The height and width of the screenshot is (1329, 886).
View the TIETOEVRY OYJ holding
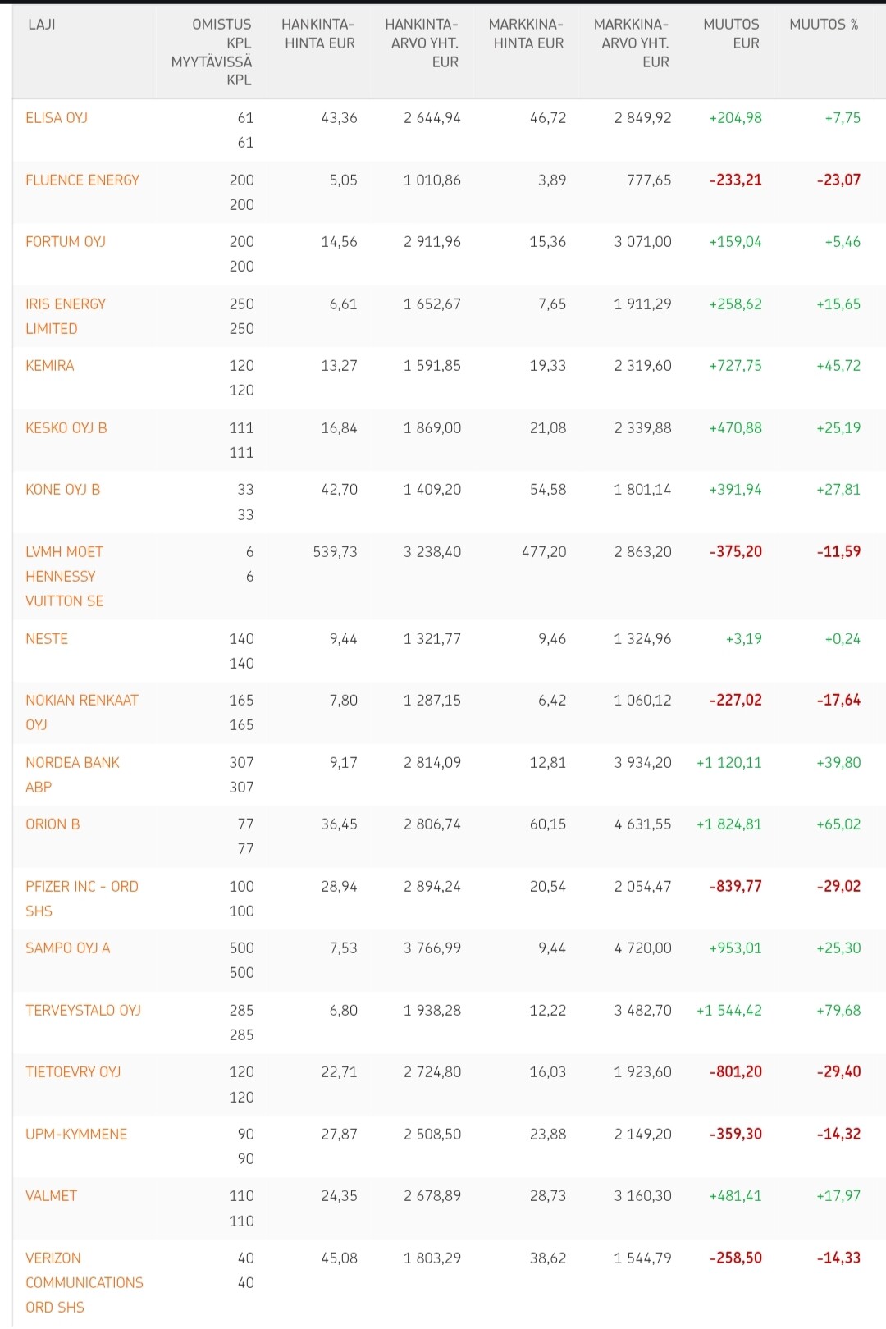73,1072
